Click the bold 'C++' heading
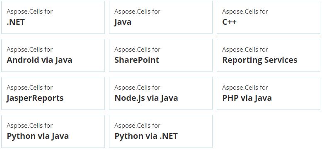This screenshot has width=322, height=150. (230, 22)
